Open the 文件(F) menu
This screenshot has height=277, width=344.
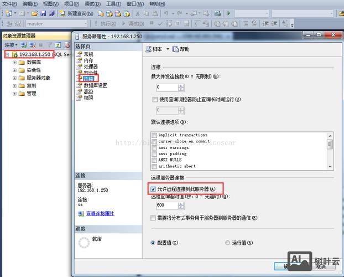(x=9, y=4)
